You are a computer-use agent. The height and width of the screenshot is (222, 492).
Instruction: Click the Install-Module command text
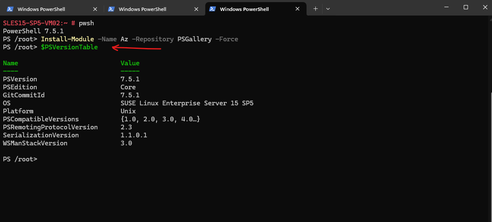click(67, 39)
